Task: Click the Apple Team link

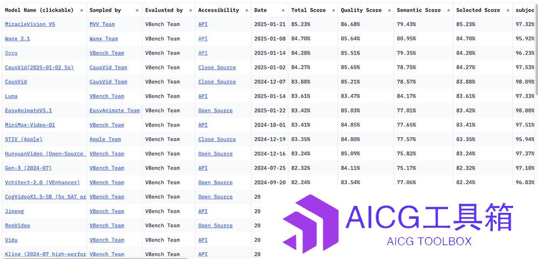Action: click(105, 139)
